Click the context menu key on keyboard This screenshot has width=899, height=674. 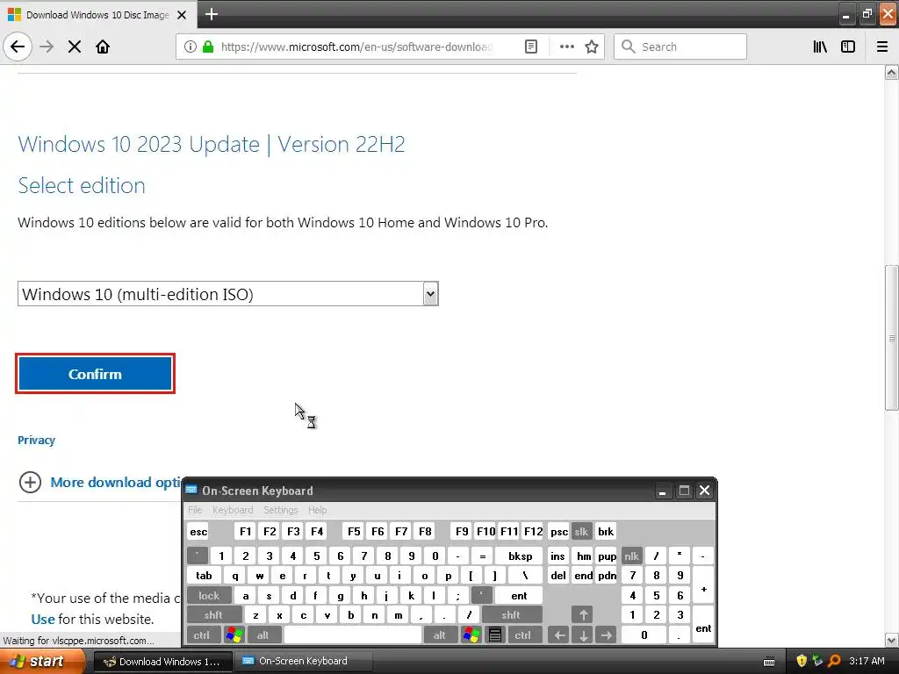point(495,635)
